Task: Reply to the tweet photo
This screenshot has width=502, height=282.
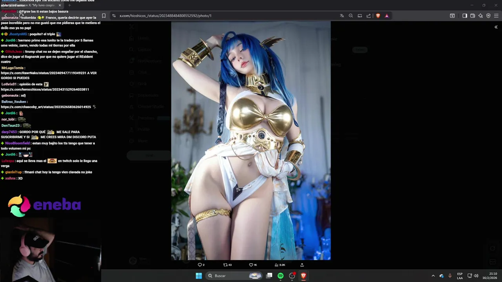Action: [201, 265]
